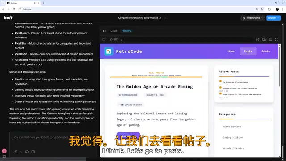Viewport: 286px width, 161px height.
Task: Toggle the left sidebar panel icon
Action: 4,157
